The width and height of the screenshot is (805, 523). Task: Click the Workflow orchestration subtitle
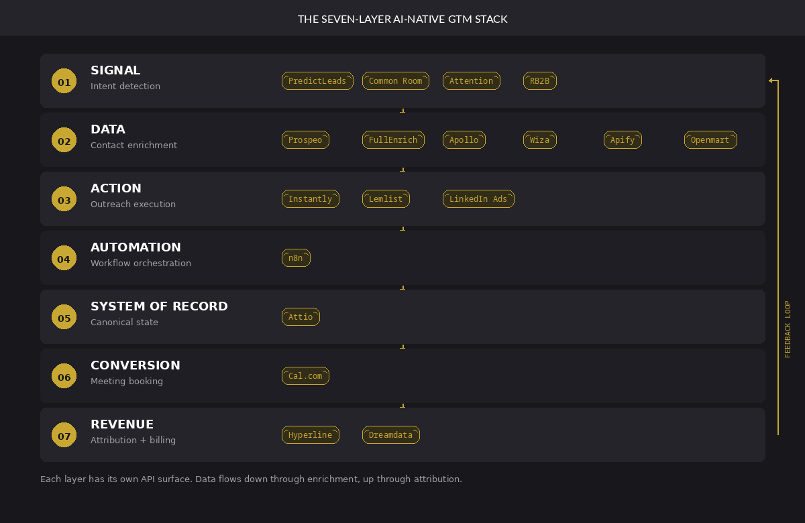tap(141, 264)
